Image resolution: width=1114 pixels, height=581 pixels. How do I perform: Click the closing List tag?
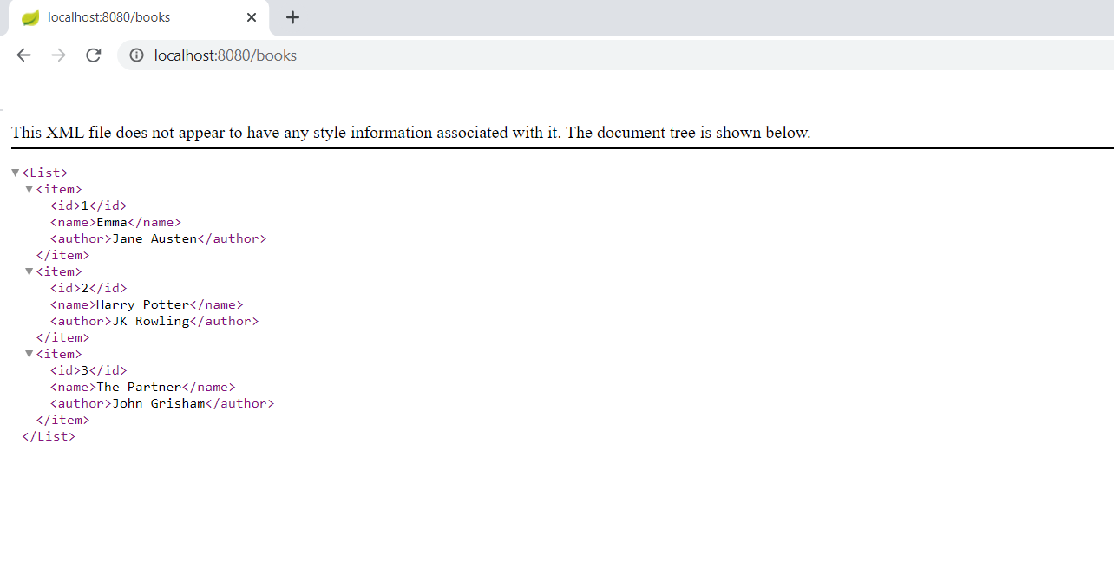(49, 436)
